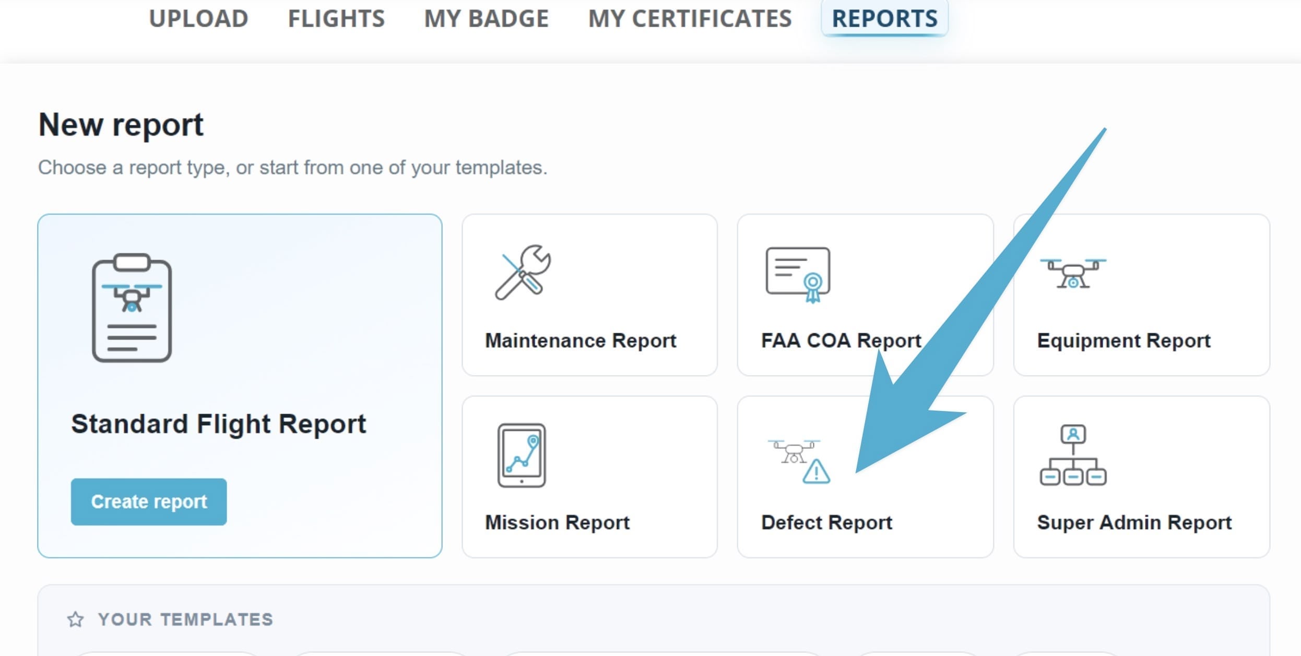This screenshot has height=656, width=1301.
Task: Click the Mission Report tablet map icon
Action: [x=522, y=455]
